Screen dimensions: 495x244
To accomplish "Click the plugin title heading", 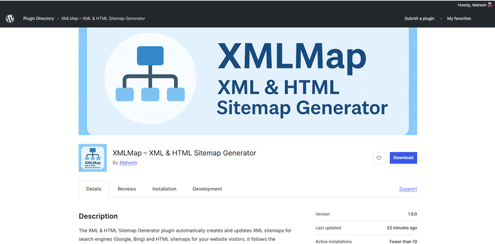I will click(184, 153).
